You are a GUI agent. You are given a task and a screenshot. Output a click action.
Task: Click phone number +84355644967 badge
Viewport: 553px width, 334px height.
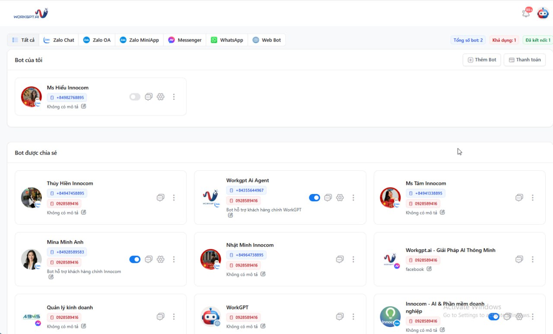pyautogui.click(x=246, y=190)
